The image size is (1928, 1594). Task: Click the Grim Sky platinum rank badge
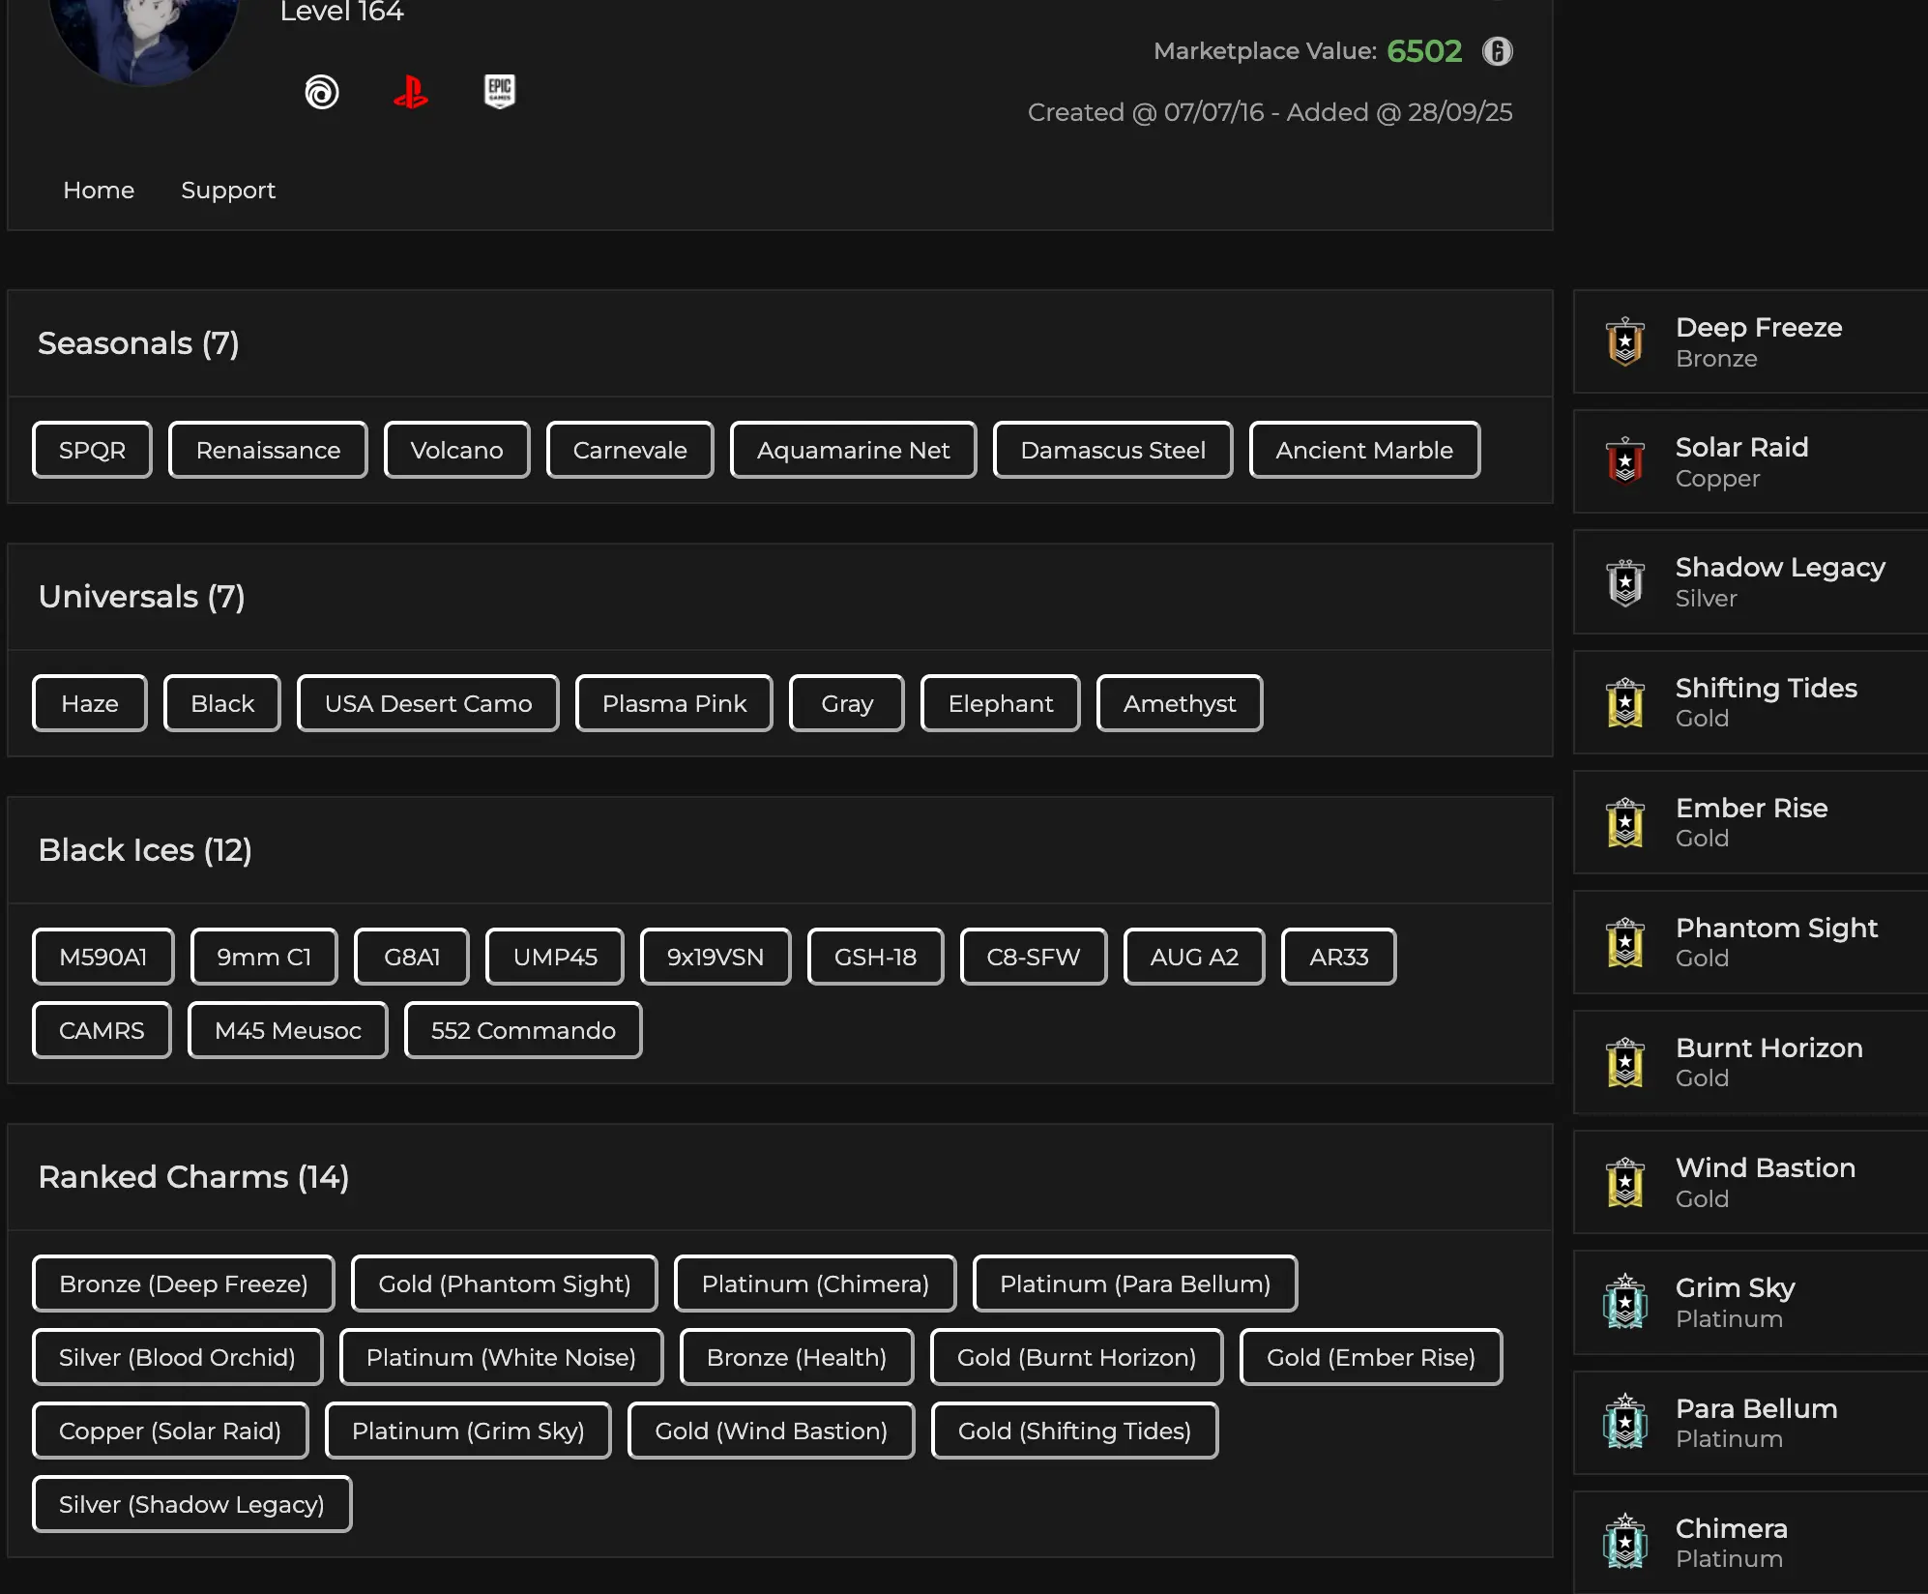pos(1625,1303)
